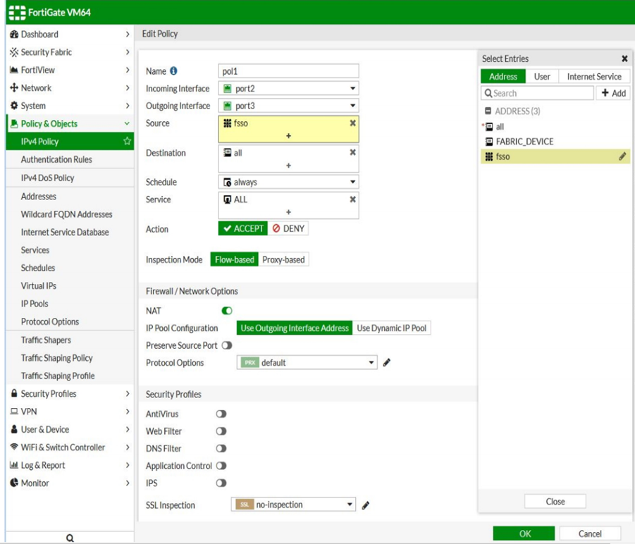
Task: Open the Incoming Interface dropdown
Action: coord(288,89)
